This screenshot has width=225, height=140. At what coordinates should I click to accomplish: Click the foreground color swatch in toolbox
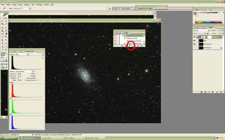tap(3, 54)
